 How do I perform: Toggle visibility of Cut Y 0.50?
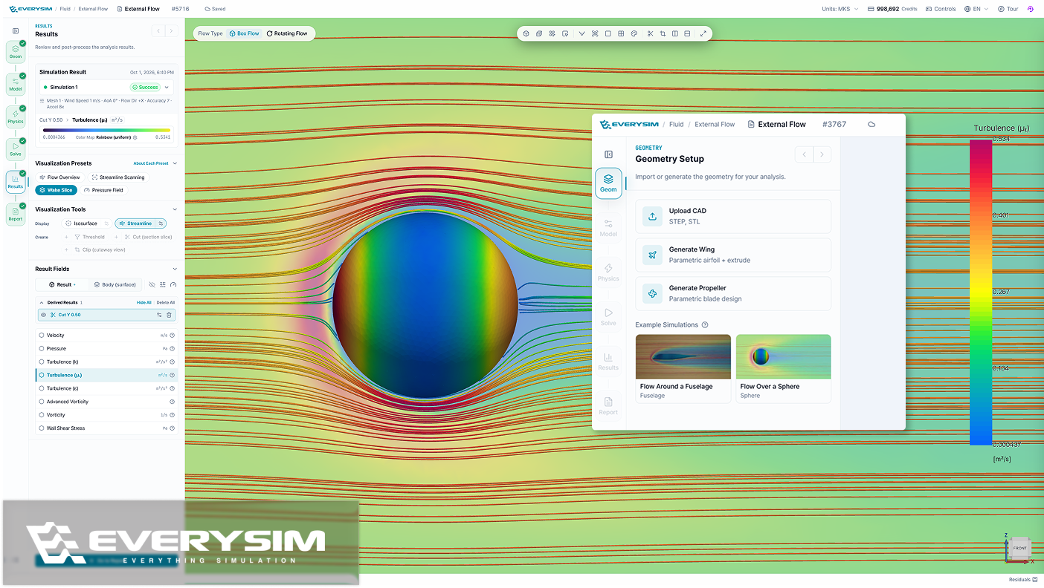point(43,315)
